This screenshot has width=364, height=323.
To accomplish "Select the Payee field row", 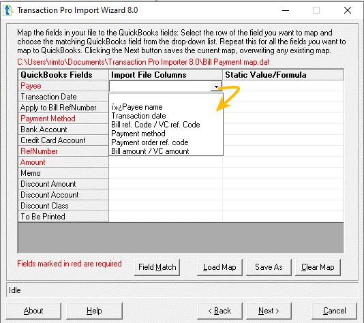I will (x=63, y=86).
